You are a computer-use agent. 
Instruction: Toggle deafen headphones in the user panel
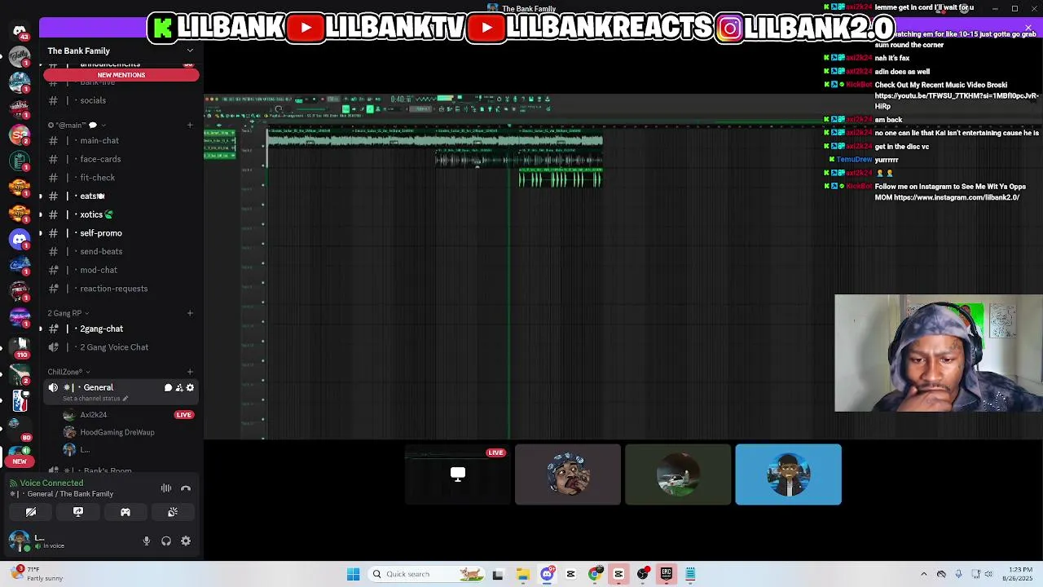pos(166,541)
